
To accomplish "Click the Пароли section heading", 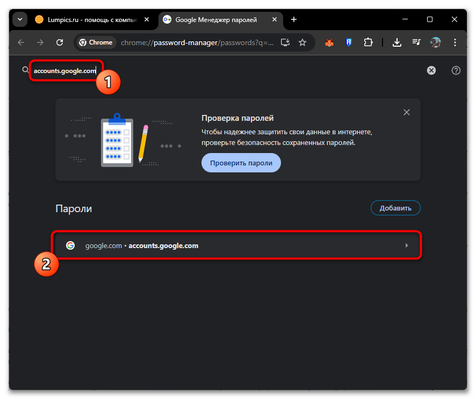I will tap(74, 209).
